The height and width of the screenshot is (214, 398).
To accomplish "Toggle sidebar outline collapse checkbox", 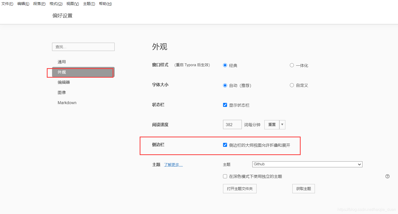I will tap(225, 145).
